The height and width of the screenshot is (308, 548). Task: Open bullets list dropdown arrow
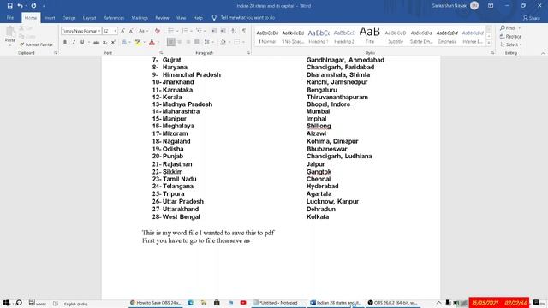(x=177, y=31)
